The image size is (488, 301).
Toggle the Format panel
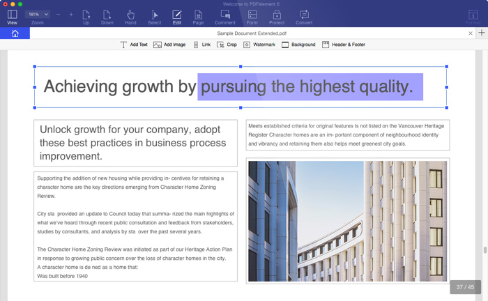click(x=473, y=17)
